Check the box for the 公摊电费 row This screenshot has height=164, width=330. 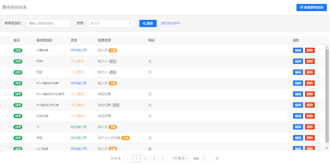(x=6, y=50)
